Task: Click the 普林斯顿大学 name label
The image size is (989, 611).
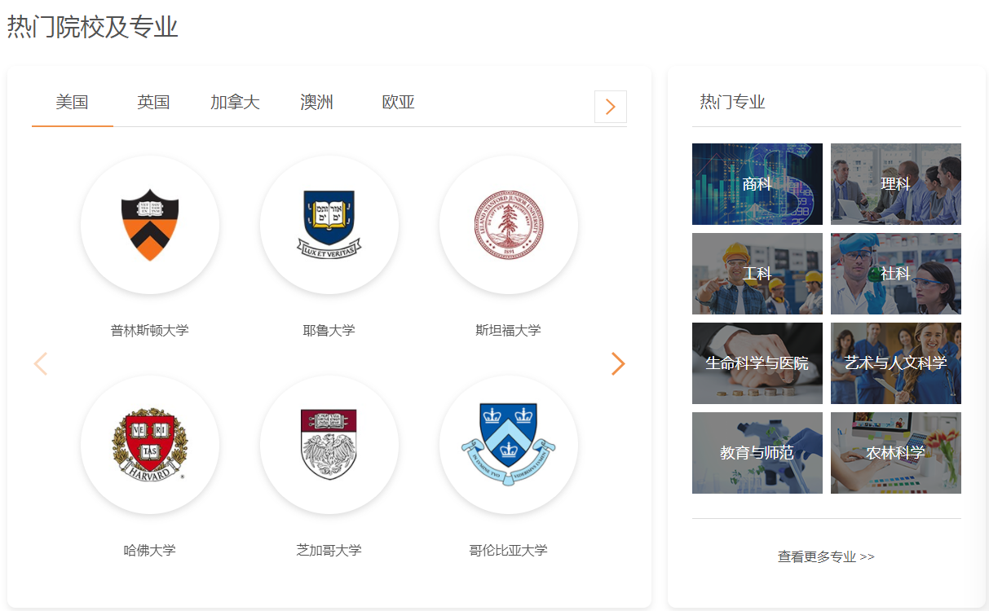Action: tap(150, 330)
